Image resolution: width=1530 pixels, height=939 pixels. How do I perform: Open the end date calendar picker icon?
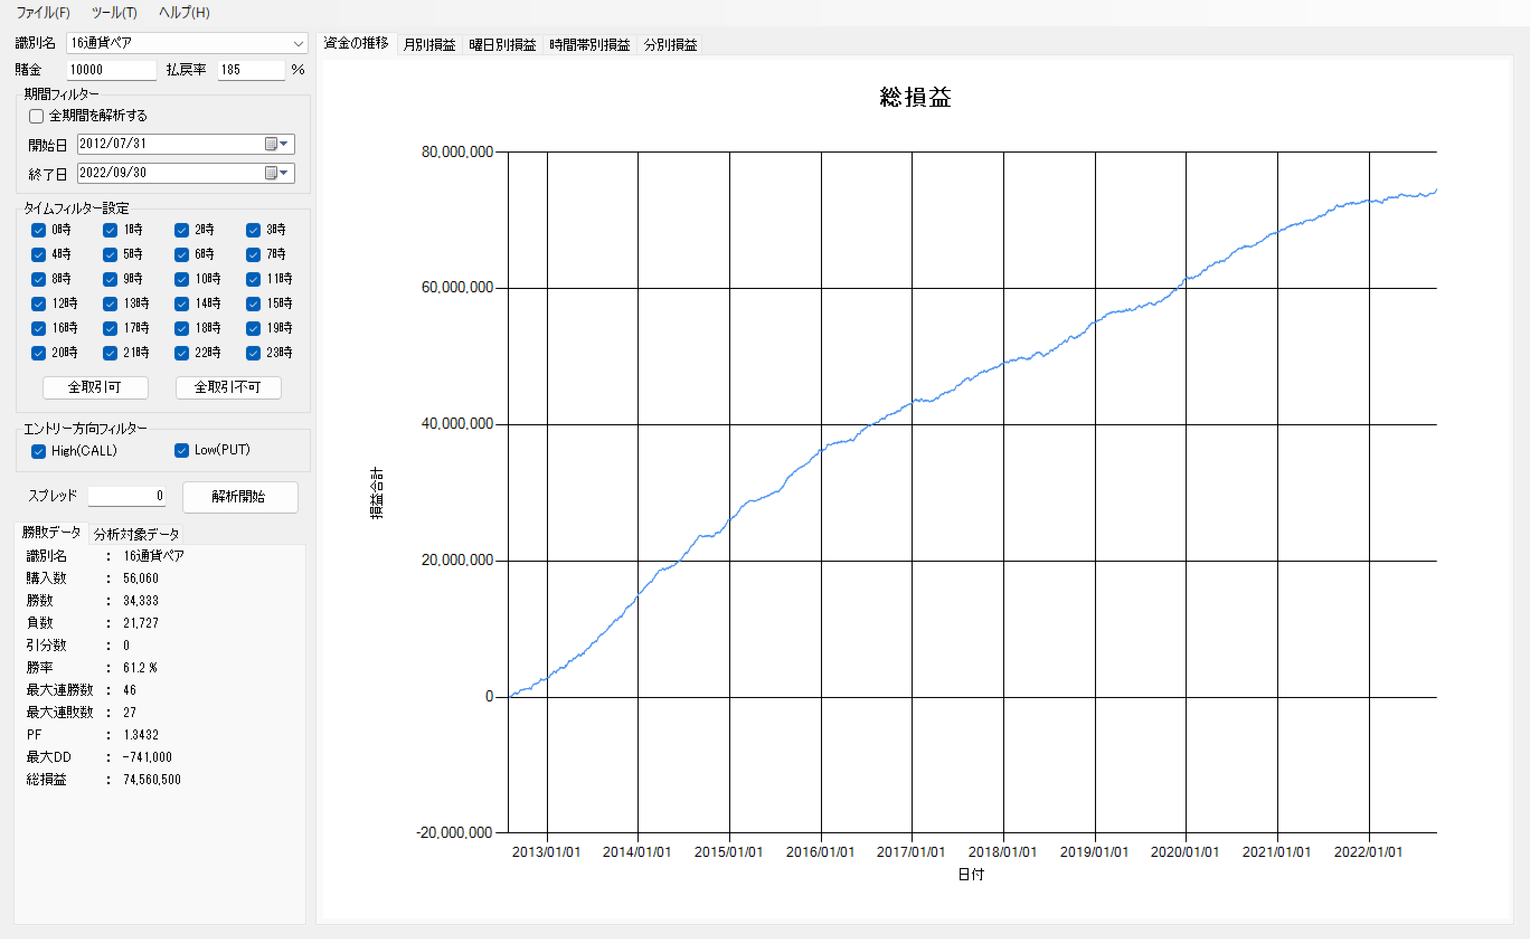pos(270,173)
